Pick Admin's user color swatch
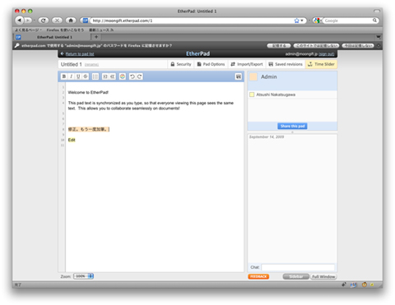This screenshot has height=305, width=395. (x=253, y=76)
